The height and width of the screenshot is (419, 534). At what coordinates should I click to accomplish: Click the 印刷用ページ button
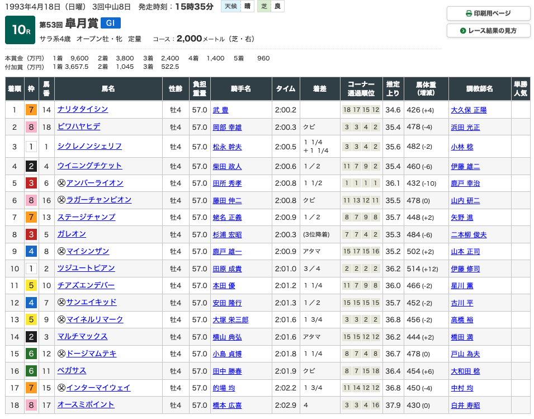(489, 13)
